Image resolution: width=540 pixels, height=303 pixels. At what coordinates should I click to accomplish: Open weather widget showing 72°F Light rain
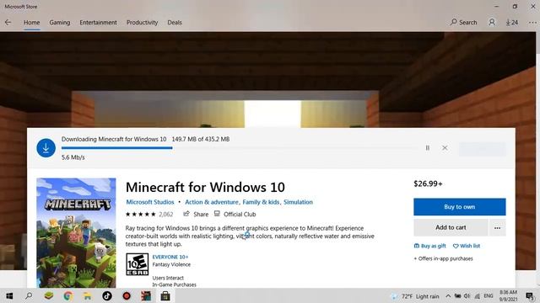tap(415, 296)
